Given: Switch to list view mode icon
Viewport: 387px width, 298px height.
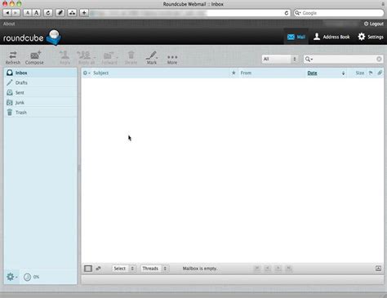Looking at the screenshot, I should (88, 269).
